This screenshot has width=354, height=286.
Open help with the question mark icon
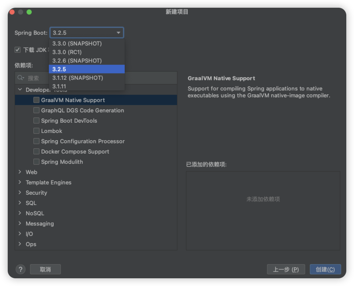(x=21, y=269)
